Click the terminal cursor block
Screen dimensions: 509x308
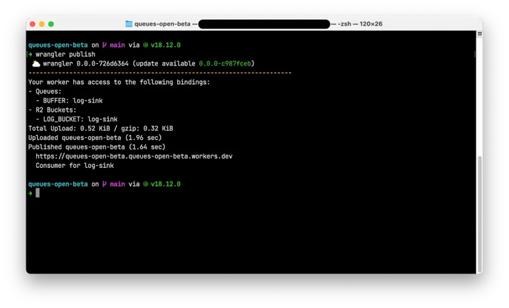(38, 193)
